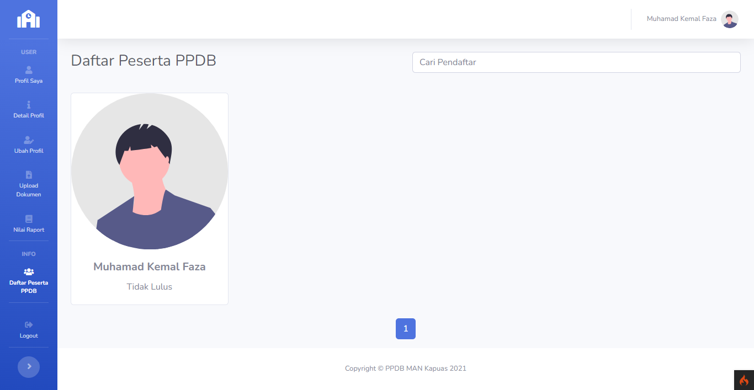Click the participant's large avatar picture

click(x=150, y=172)
